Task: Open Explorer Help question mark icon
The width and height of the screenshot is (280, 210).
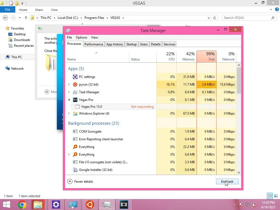Action: [x=277, y=10]
